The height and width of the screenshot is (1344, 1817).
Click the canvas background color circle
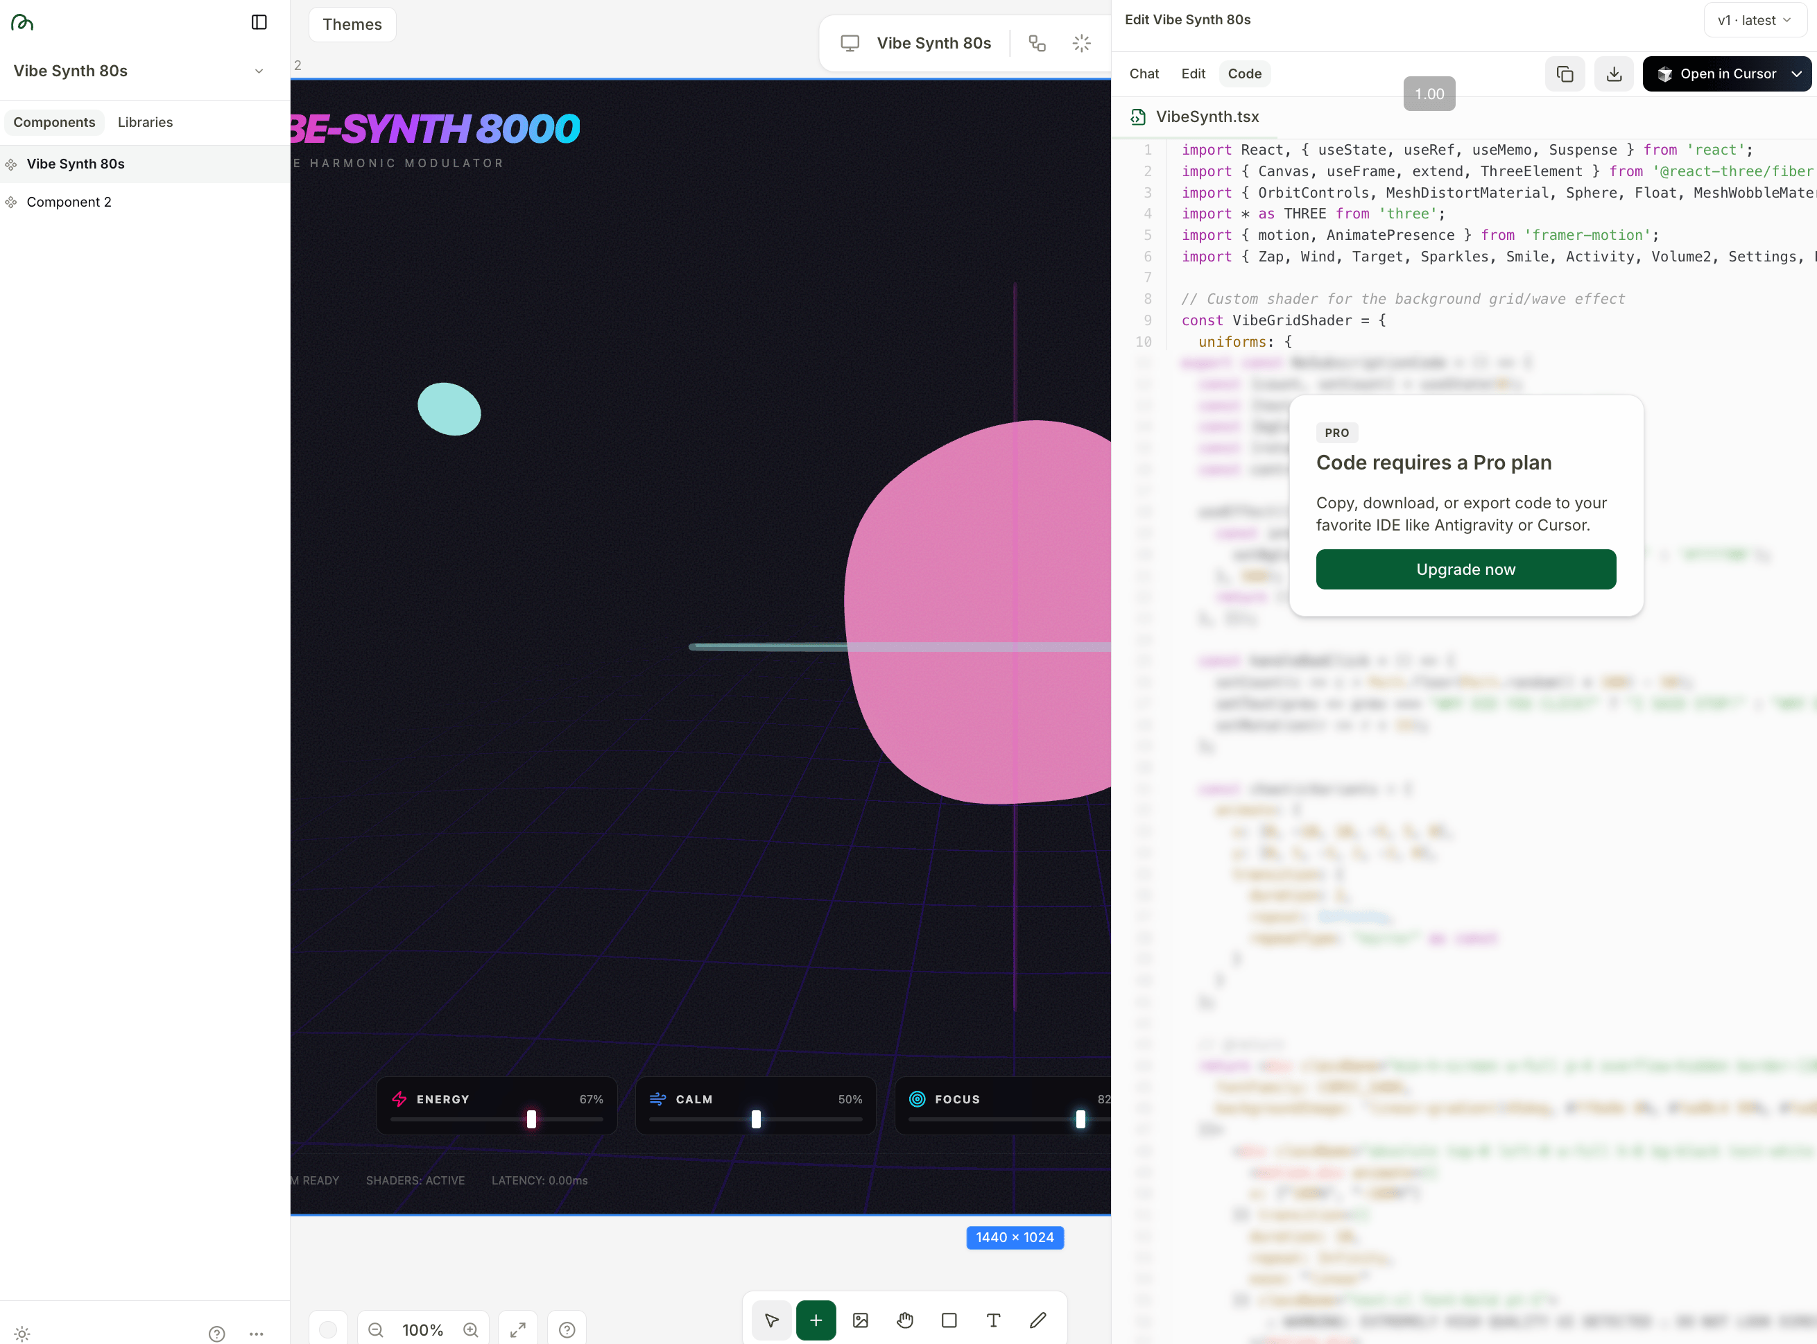pos(328,1329)
